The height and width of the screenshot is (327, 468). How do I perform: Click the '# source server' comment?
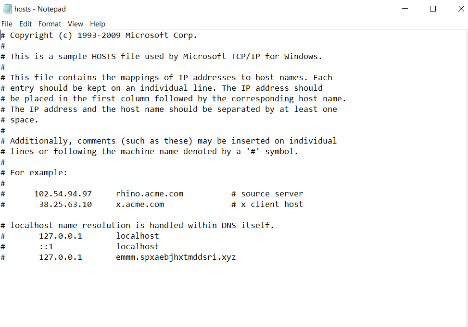267,194
